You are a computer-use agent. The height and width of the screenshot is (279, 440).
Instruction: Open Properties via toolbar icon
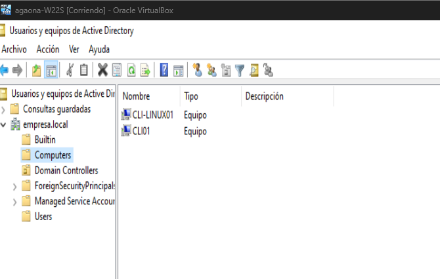[x=117, y=69]
